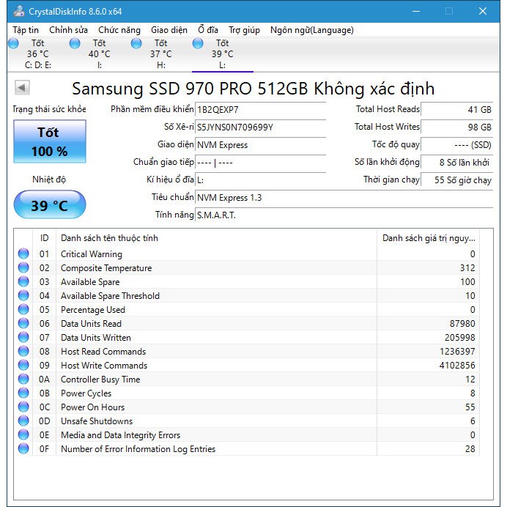Click the Chuẩn giao tiếp transfer mode field
Viewport: 507px width, 507px height.
point(260,163)
